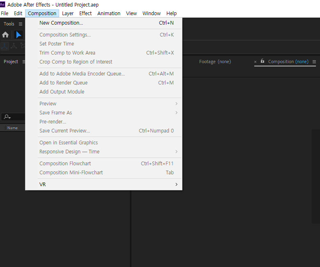Open the Edit menu
Image resolution: width=320 pixels, height=267 pixels.
click(18, 14)
